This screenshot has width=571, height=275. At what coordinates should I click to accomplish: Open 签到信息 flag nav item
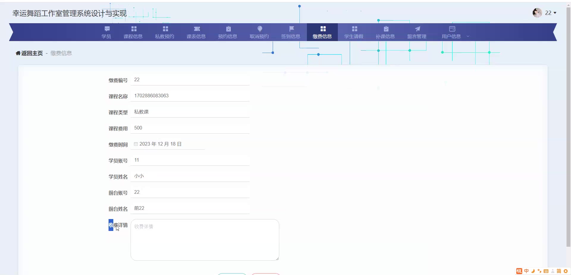(291, 32)
